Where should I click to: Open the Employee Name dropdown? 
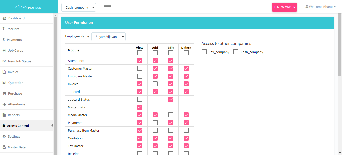(108, 37)
